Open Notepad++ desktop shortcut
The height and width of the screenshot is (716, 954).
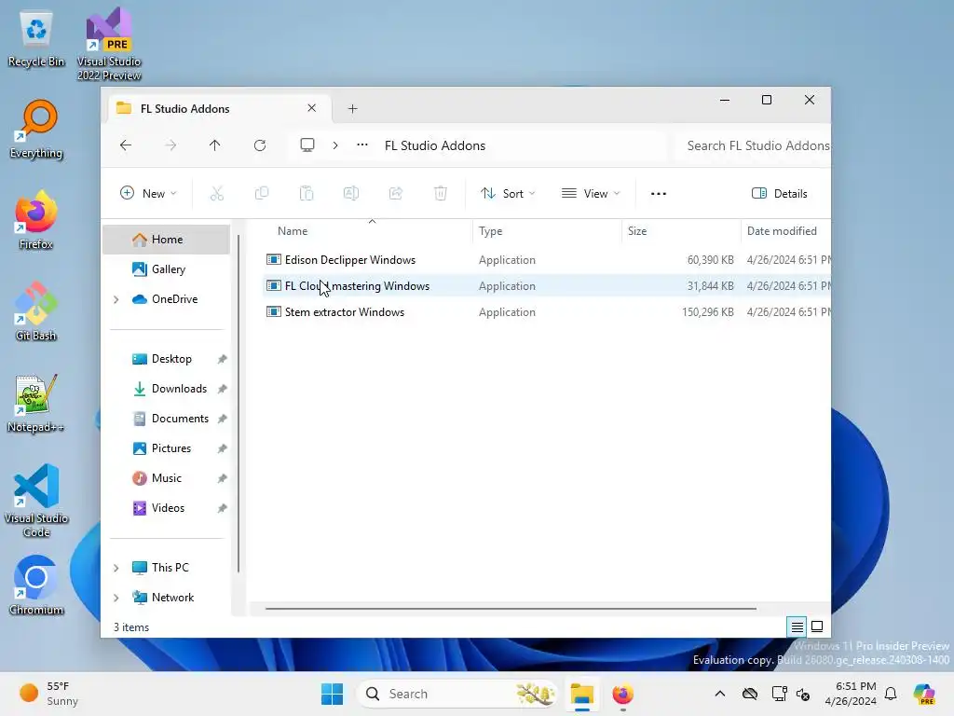pyautogui.click(x=36, y=403)
